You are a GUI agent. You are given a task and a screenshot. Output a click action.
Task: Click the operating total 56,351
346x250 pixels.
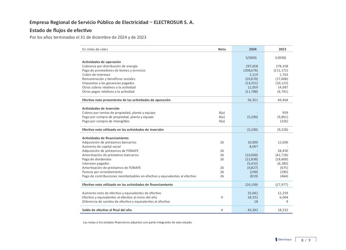[253, 100]
